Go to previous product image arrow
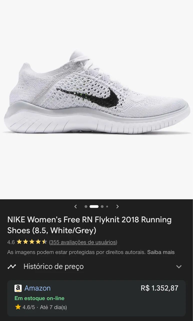The width and height of the screenshot is (193, 321). (x=75, y=206)
